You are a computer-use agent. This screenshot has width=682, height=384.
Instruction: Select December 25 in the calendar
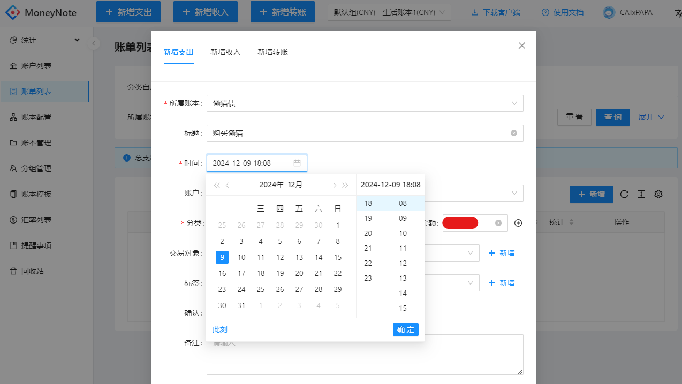pos(261,289)
